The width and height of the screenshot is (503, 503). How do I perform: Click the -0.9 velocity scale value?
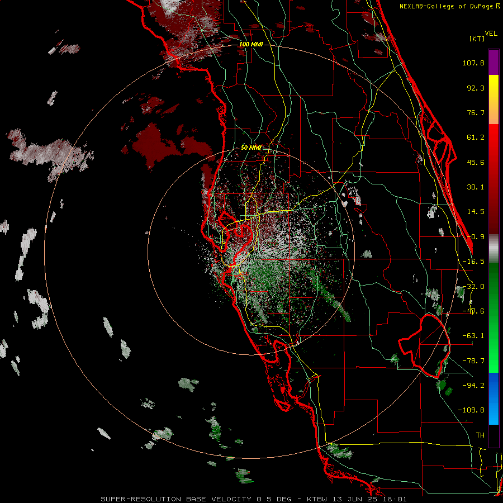(476, 237)
